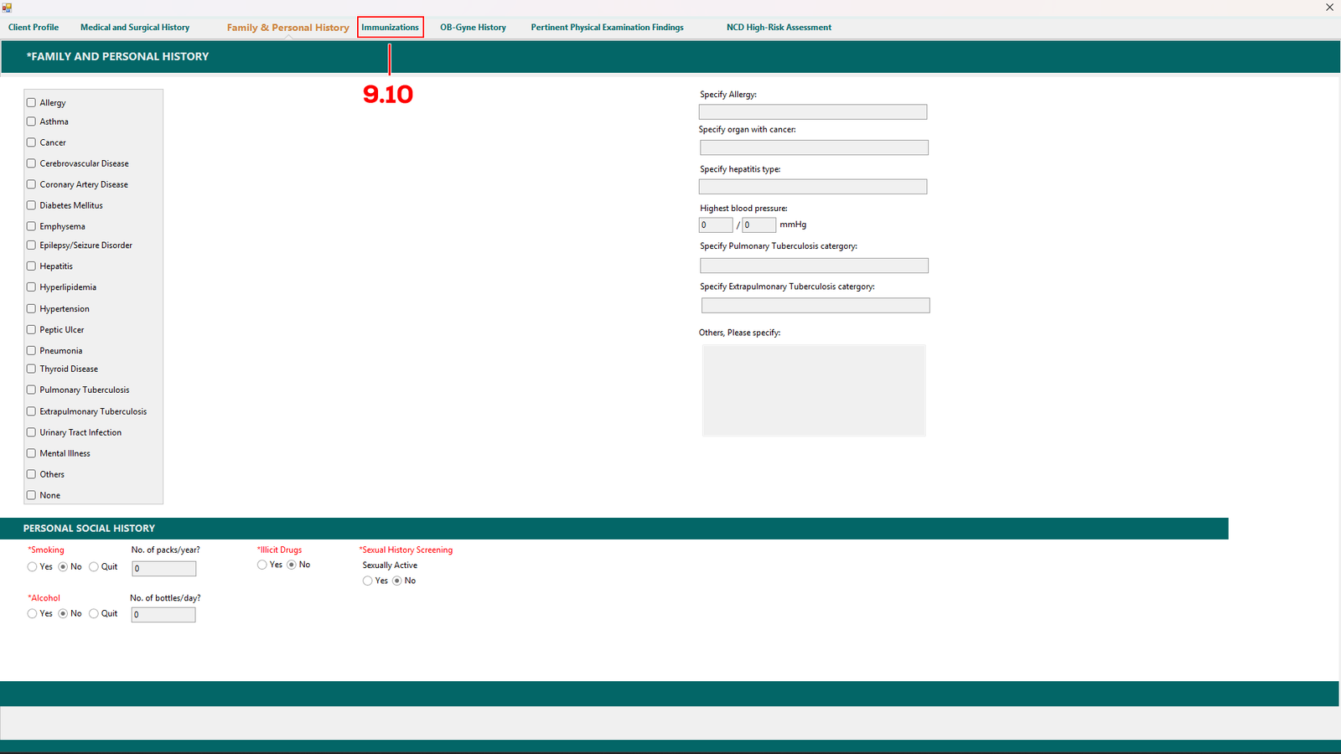Choose Quit for Alcohol

click(x=94, y=614)
